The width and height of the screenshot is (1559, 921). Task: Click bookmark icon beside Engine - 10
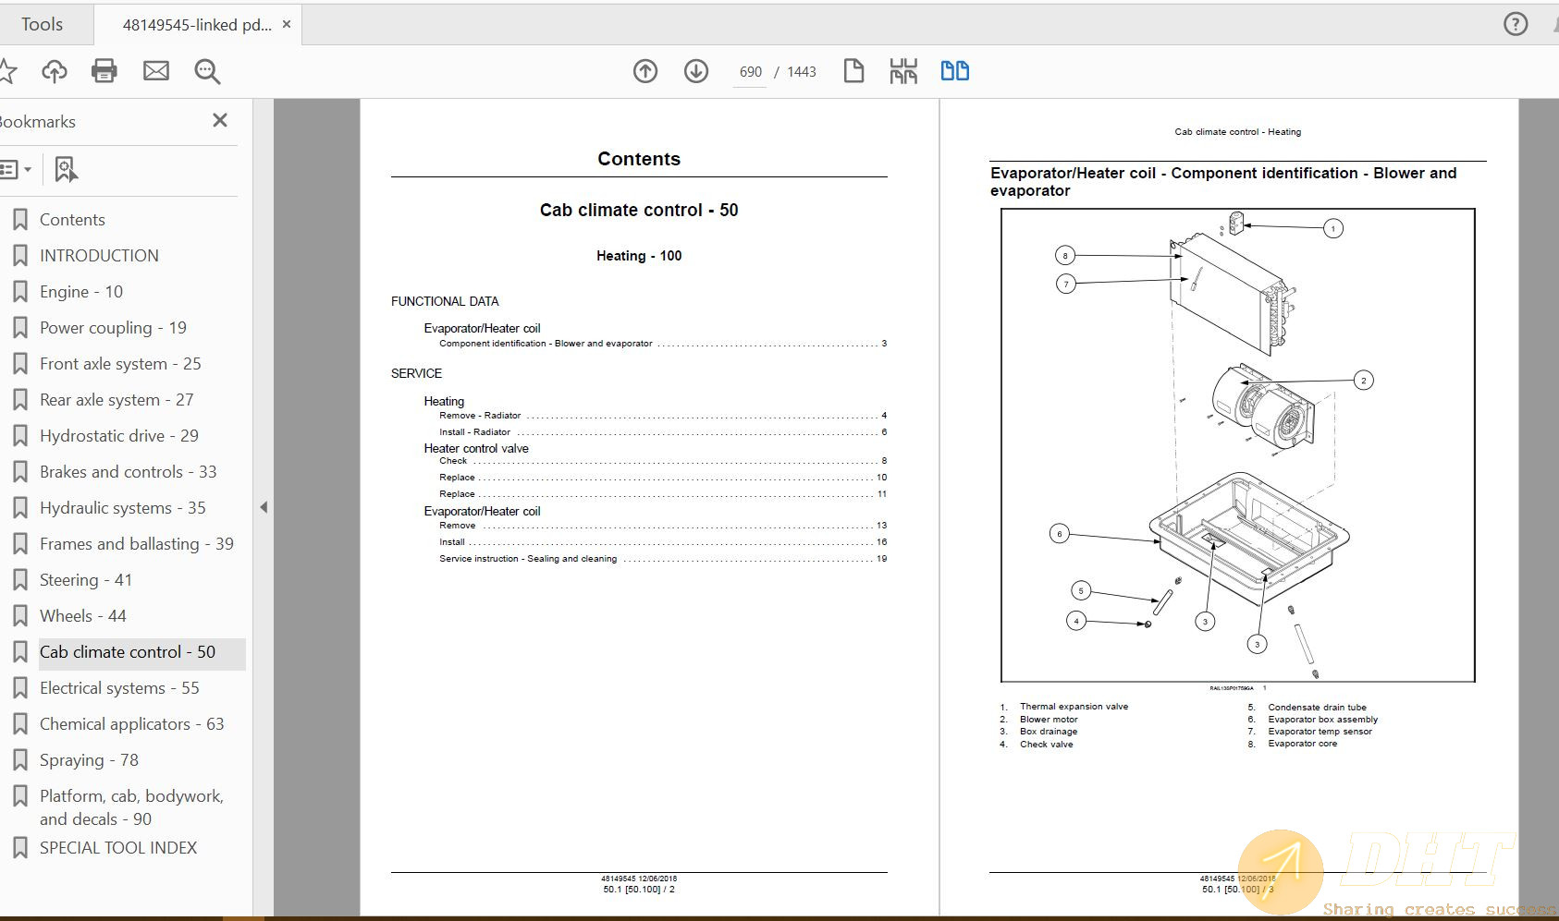19,292
